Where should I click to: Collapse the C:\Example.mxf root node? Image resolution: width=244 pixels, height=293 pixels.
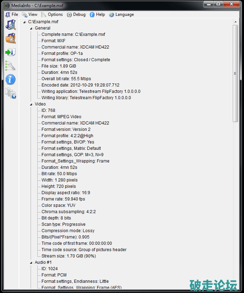(25, 22)
